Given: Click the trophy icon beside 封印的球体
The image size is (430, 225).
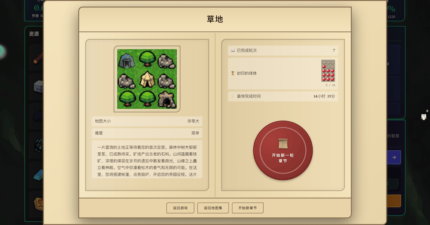Looking at the screenshot, I should [233, 73].
